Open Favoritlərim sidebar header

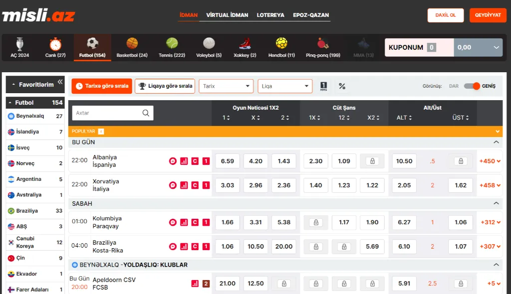(35, 85)
